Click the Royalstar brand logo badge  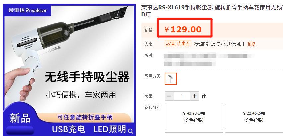pos(28,11)
